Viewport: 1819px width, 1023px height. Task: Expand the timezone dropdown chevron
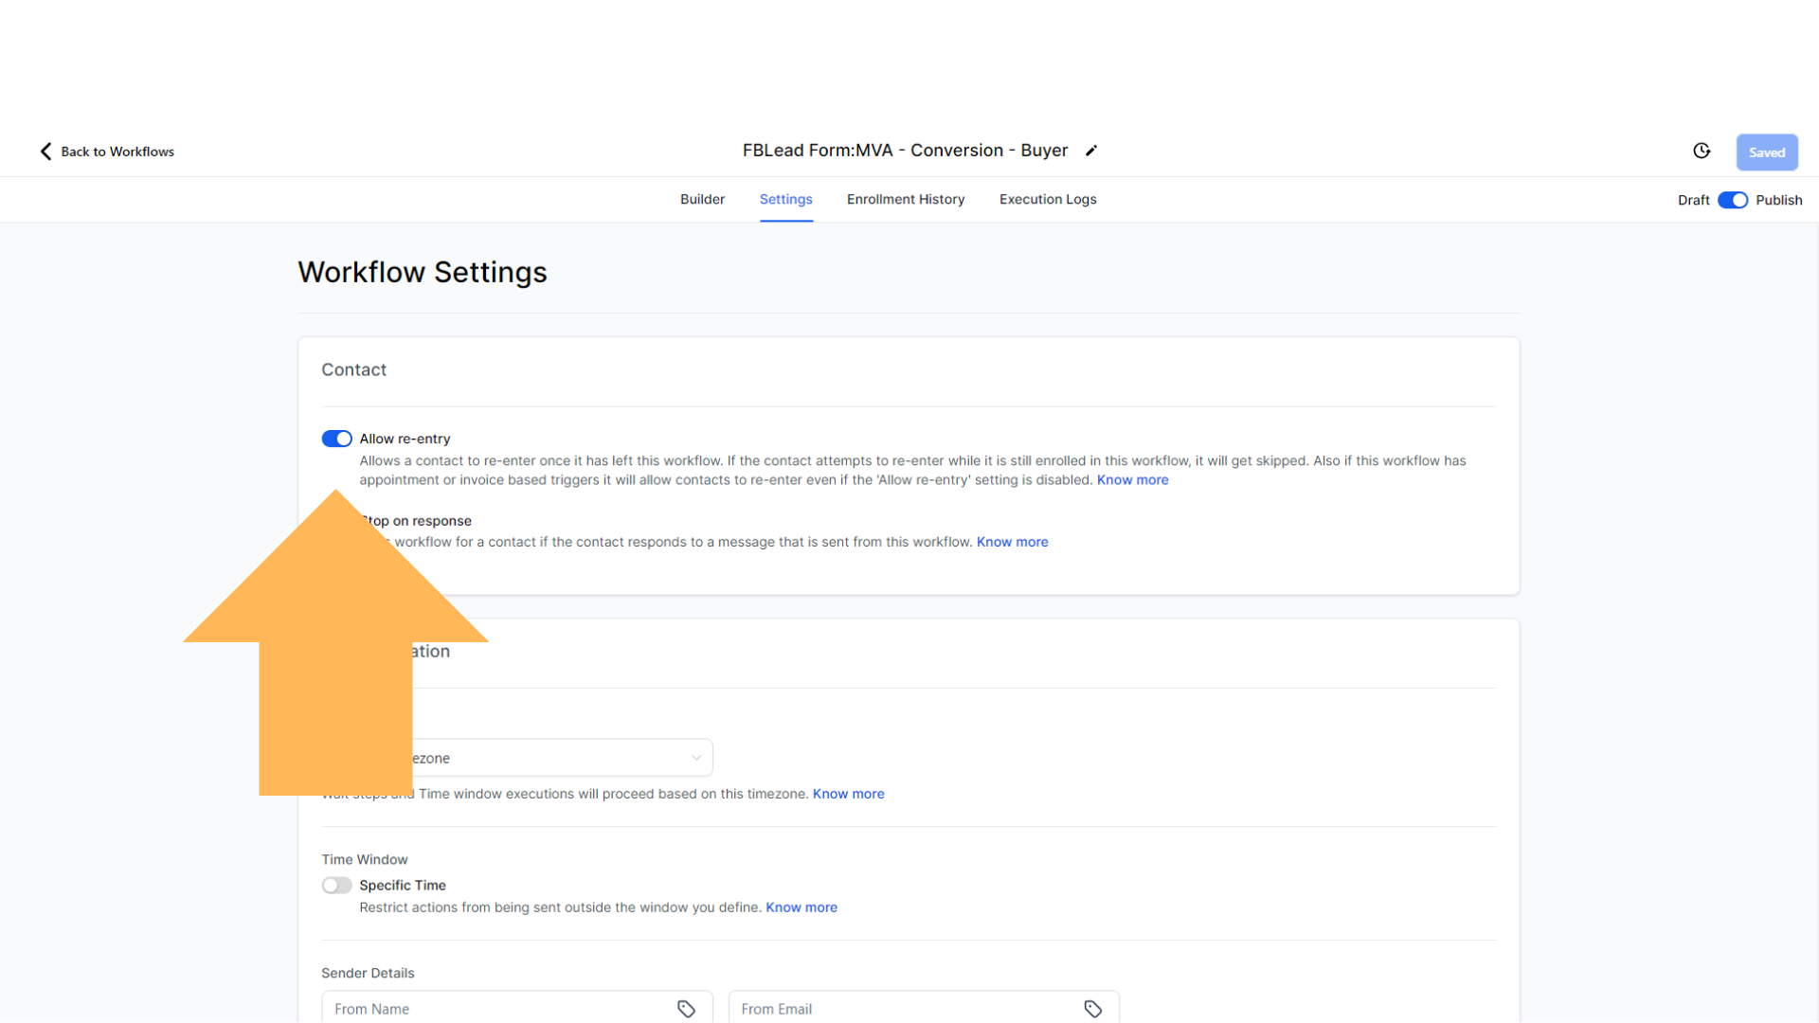(x=696, y=758)
